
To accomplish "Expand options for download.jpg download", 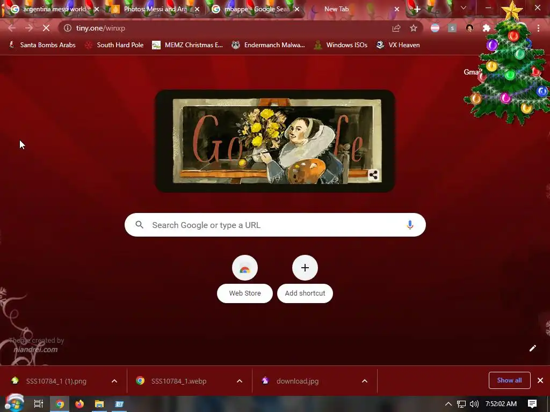I will 365,381.
